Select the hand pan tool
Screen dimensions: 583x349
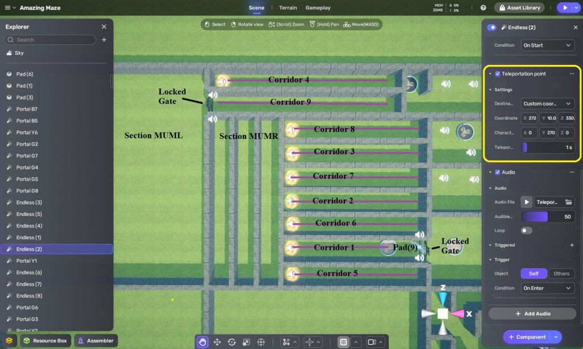click(x=202, y=342)
